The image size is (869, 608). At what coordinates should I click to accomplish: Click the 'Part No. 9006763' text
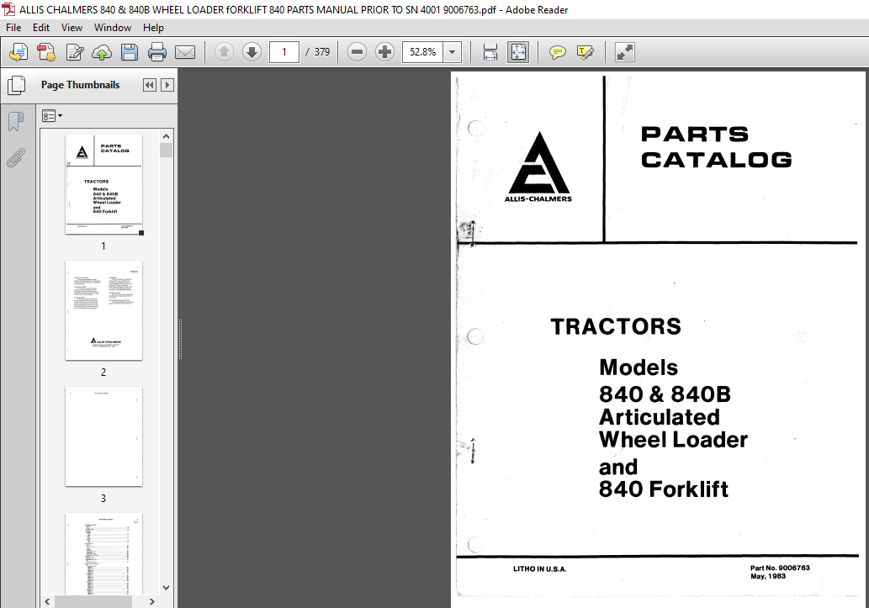pos(780,568)
